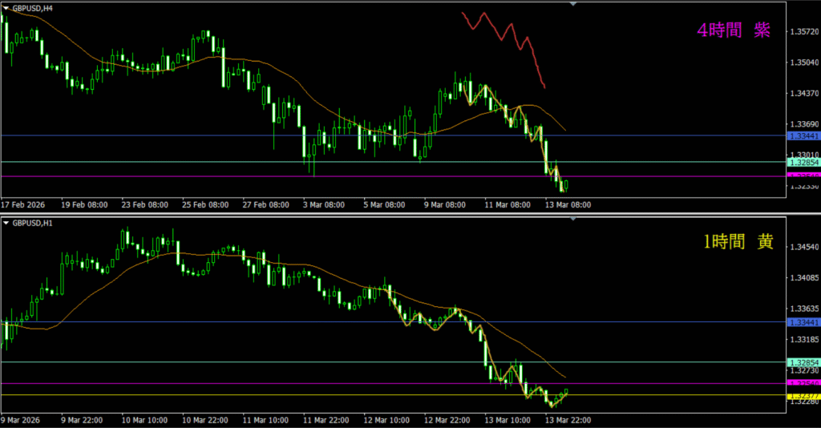Click the GBPUSD,H1 chart title text
The height and width of the screenshot is (428, 821).
pyautogui.click(x=33, y=222)
